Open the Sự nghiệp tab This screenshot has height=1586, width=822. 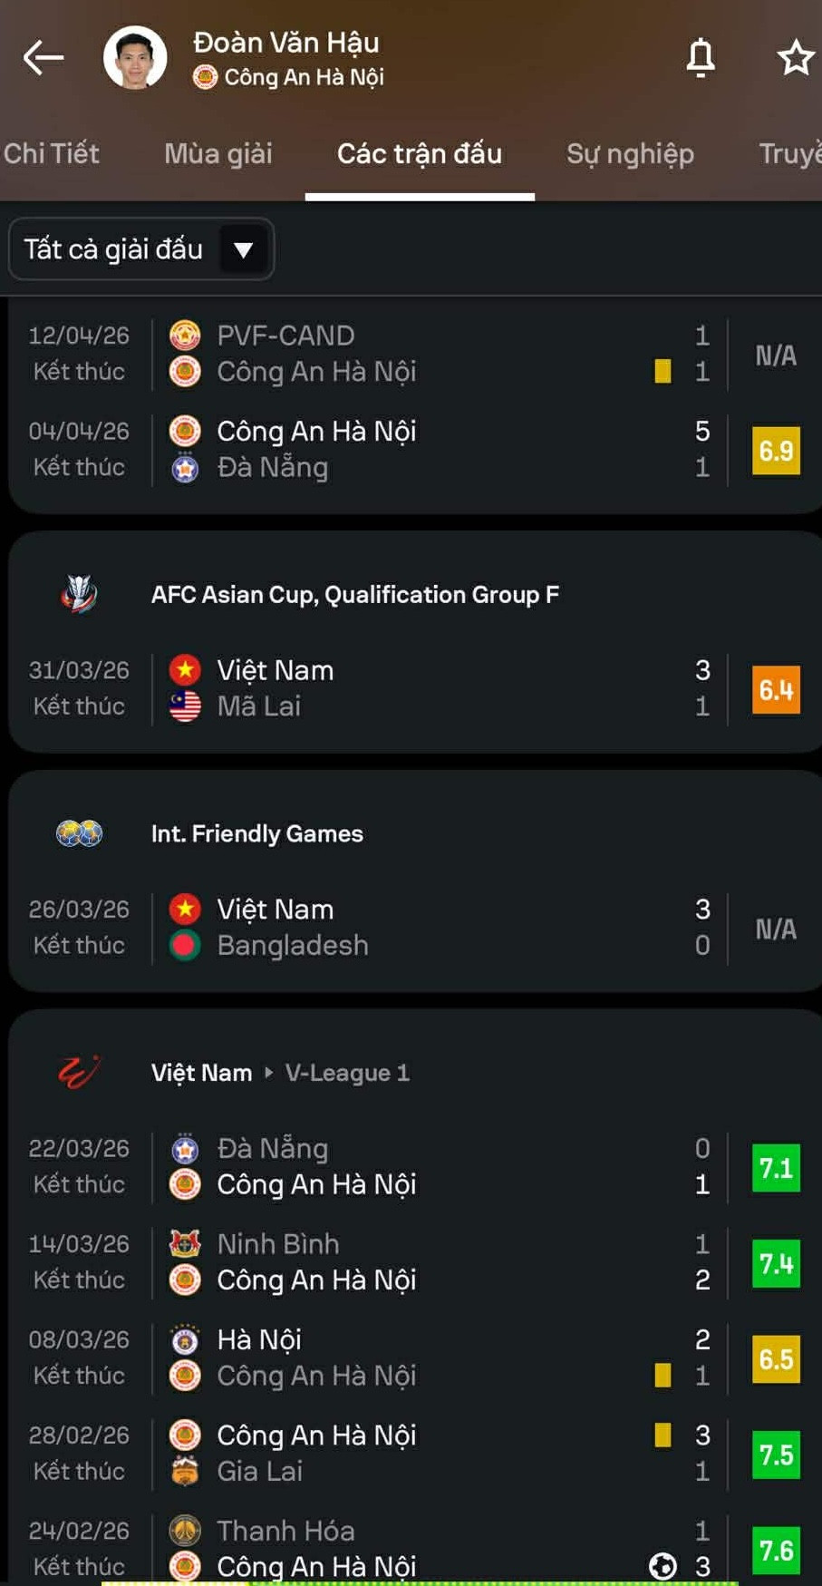630,153
